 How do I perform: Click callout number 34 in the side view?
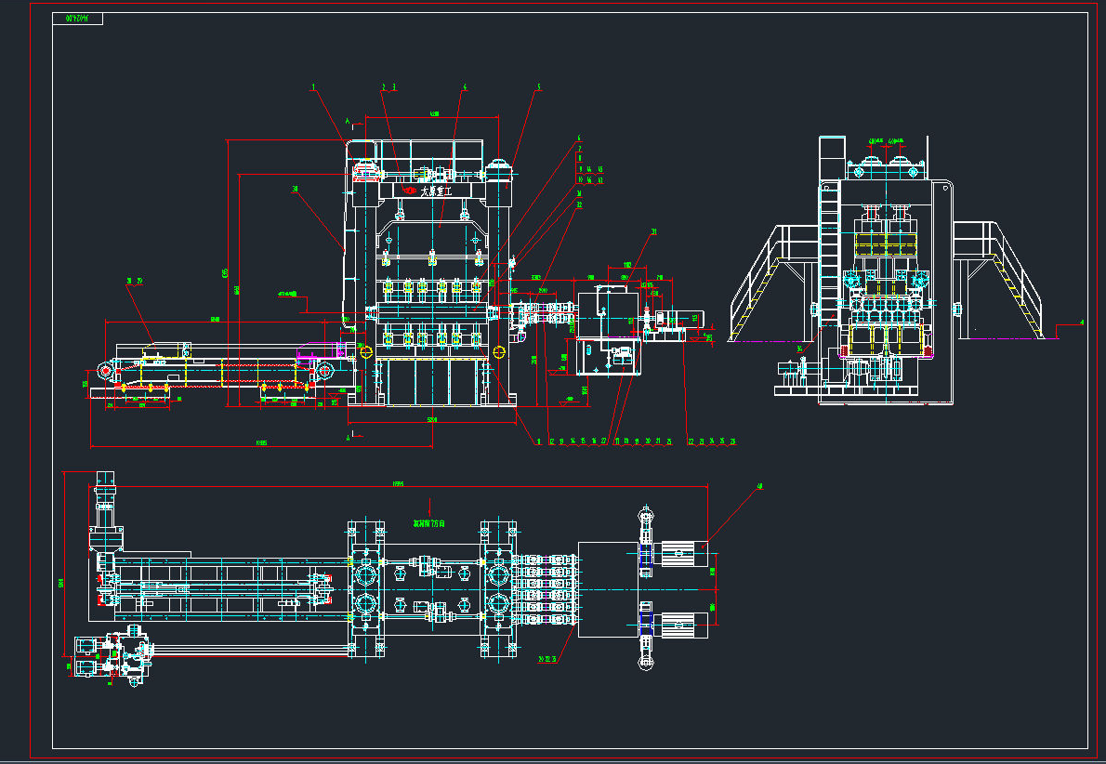[x=799, y=349]
